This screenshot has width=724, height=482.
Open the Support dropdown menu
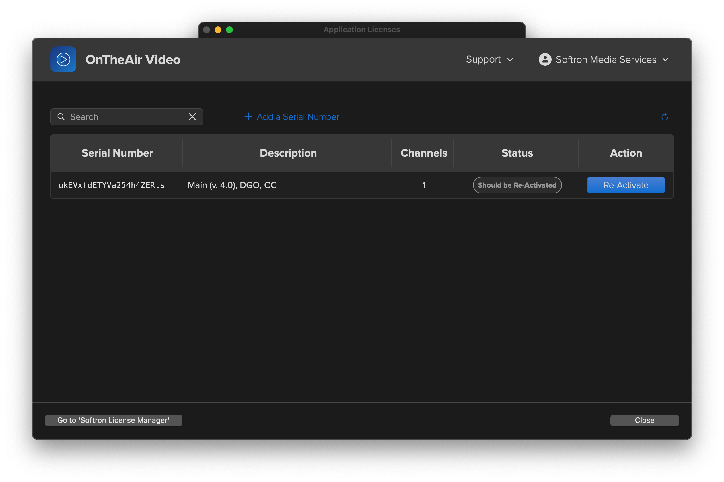coord(489,59)
